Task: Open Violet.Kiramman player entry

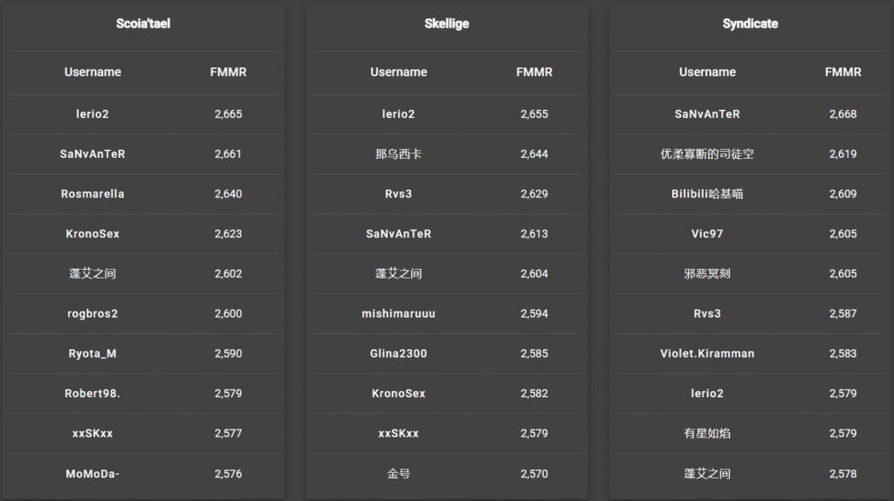Action: (x=707, y=353)
